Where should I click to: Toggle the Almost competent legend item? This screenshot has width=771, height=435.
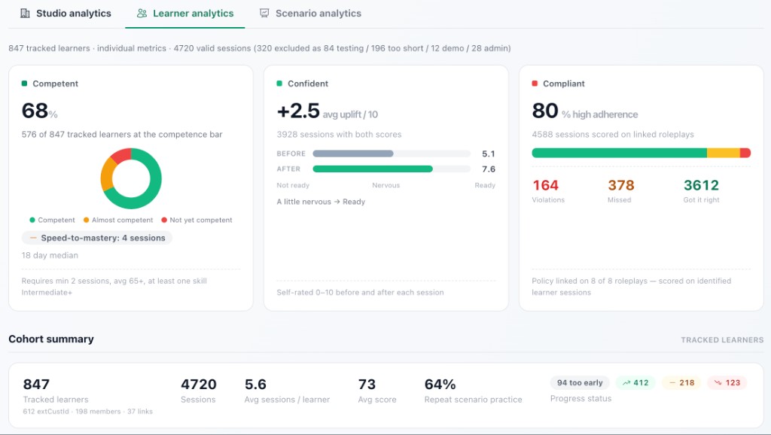click(x=118, y=221)
